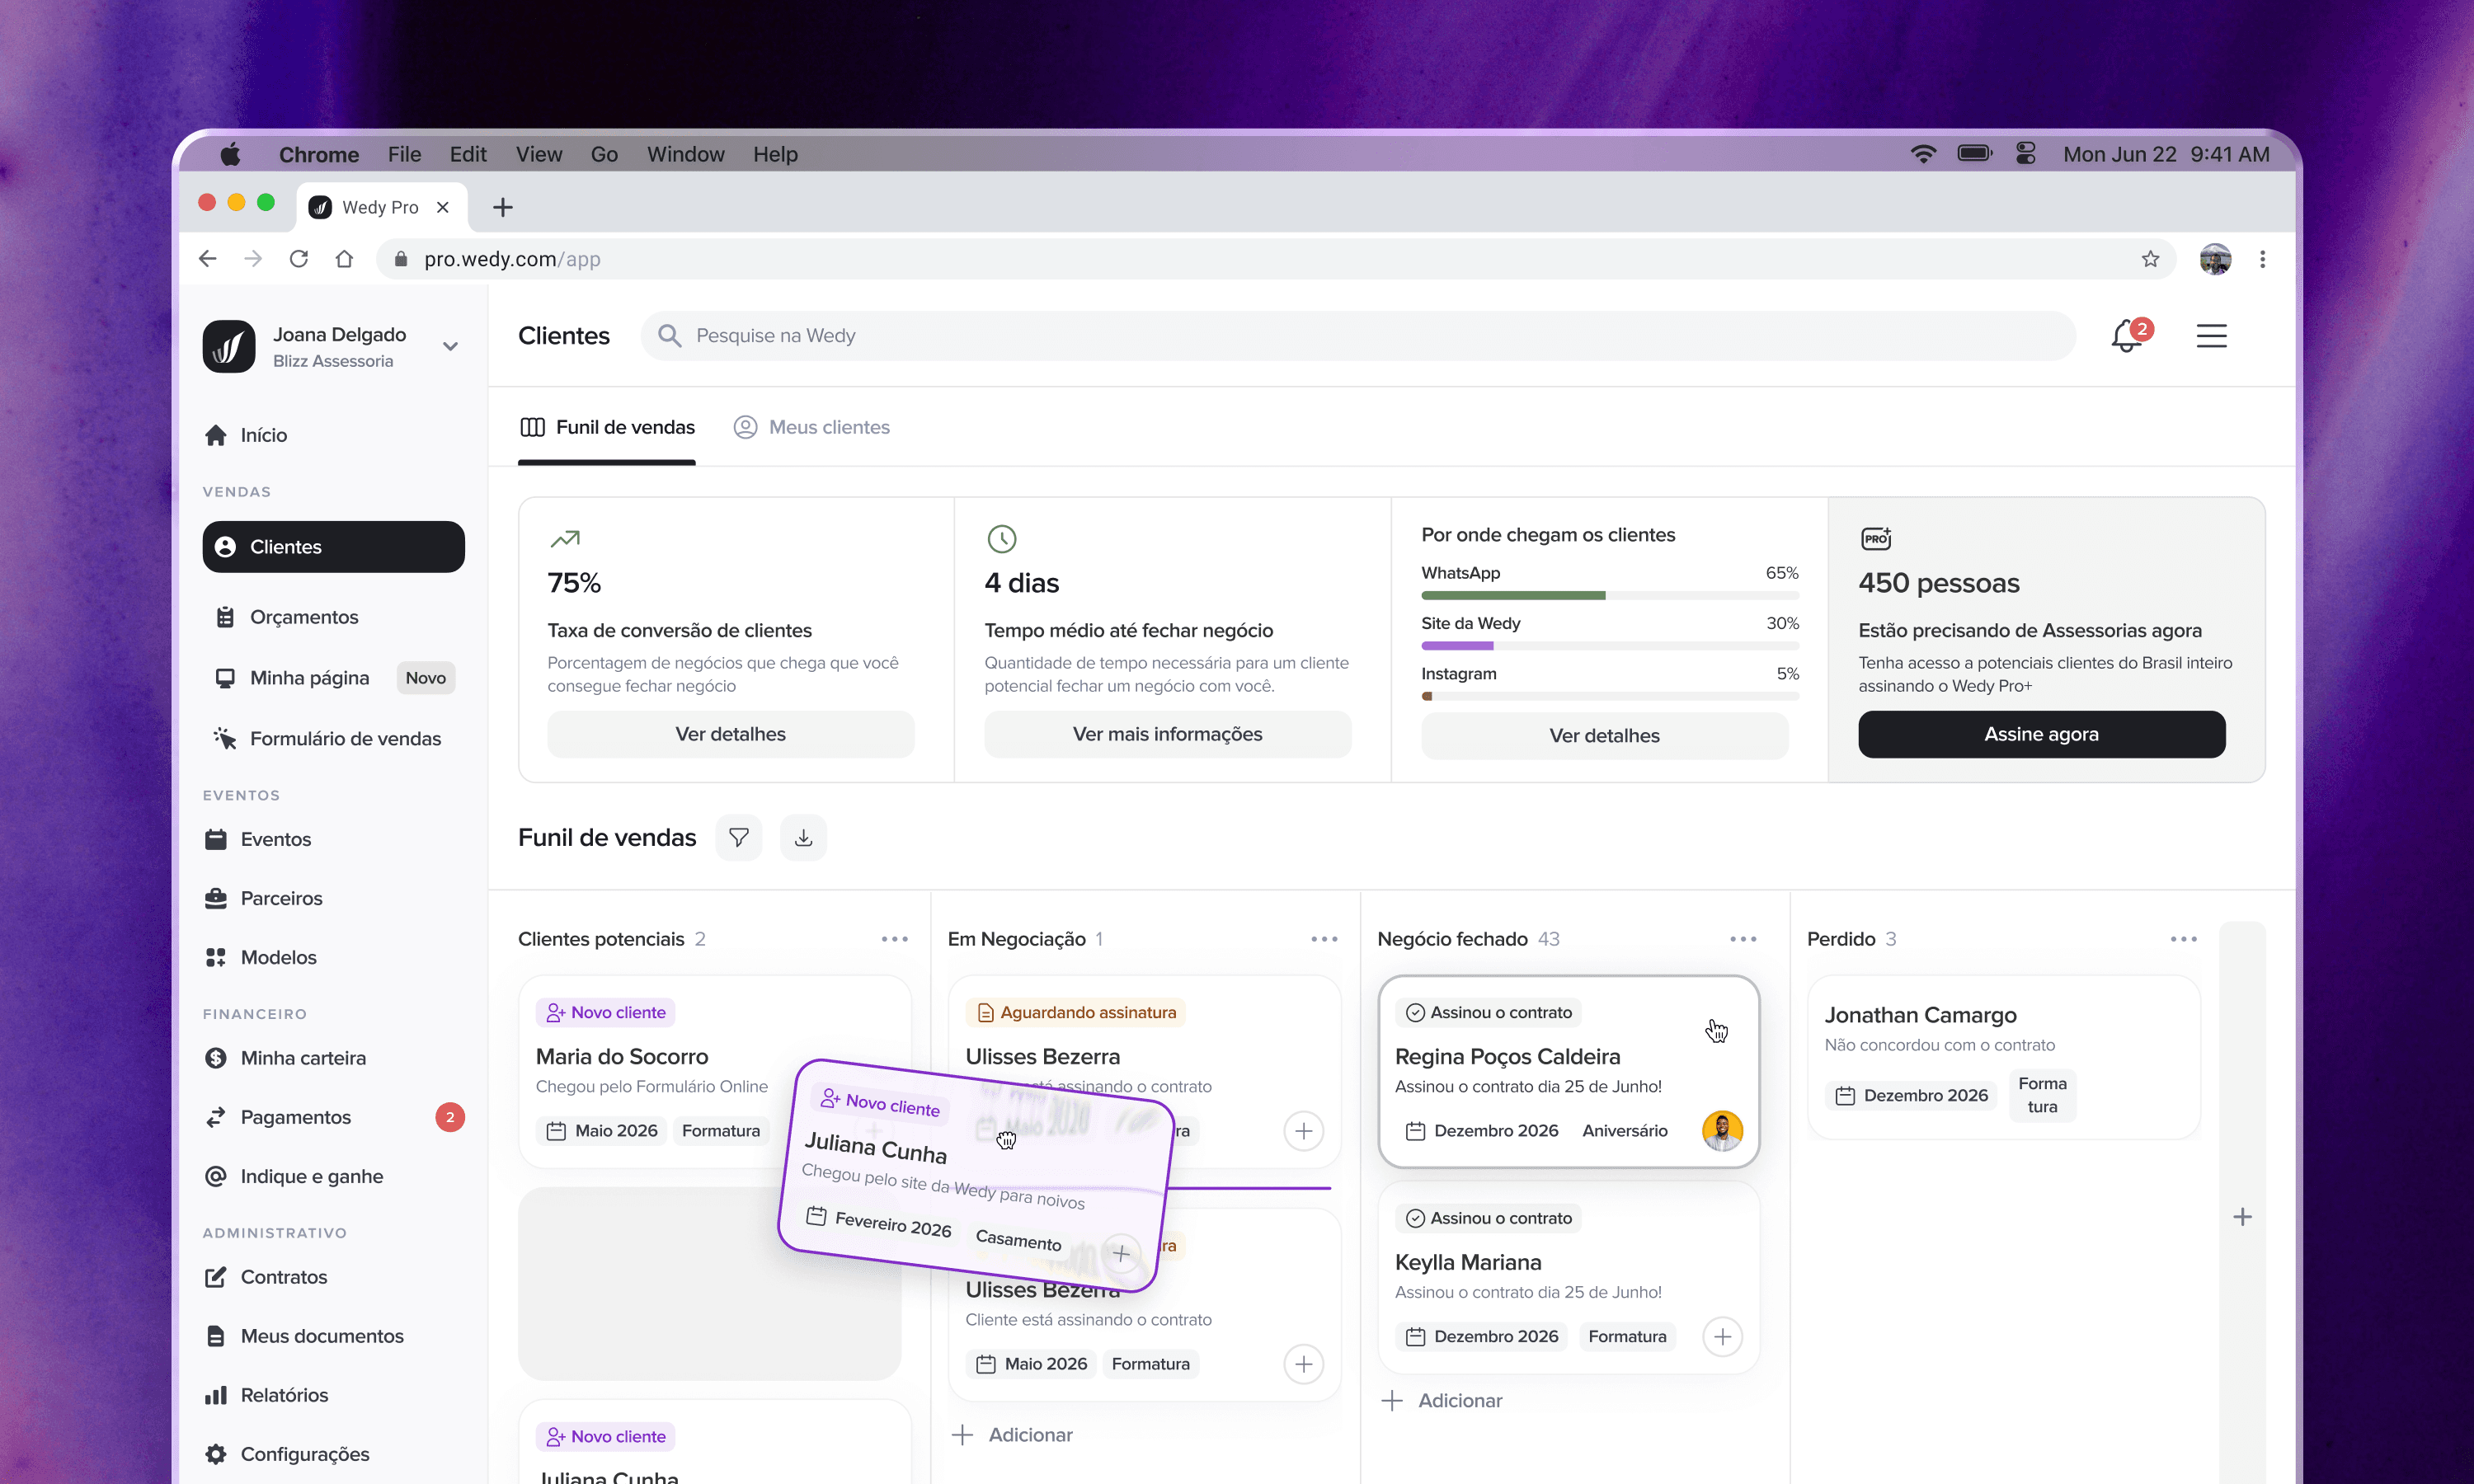
Task: Open Perdido column options menu
Action: coord(2183,939)
